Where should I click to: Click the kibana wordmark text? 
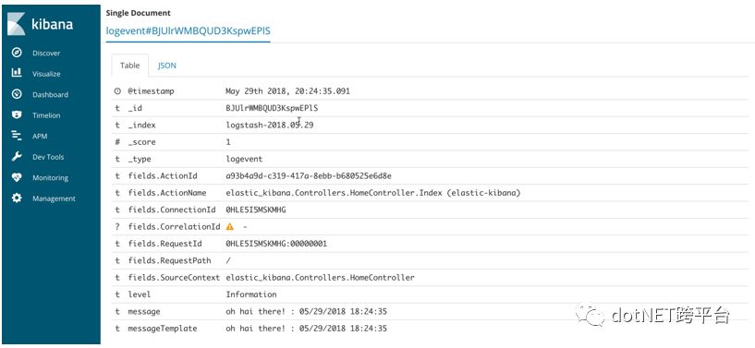tap(52, 24)
